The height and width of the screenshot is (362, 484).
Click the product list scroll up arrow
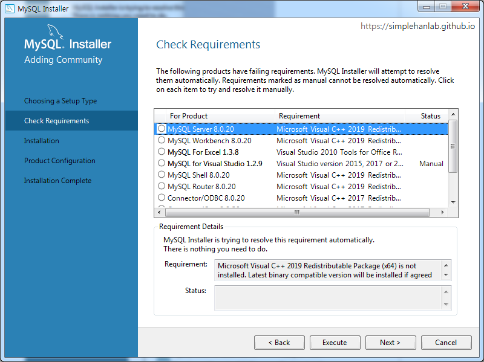click(x=453, y=114)
